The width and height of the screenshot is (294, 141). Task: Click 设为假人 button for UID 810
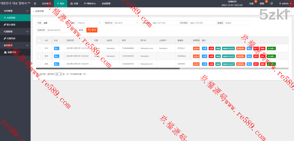[271, 48]
